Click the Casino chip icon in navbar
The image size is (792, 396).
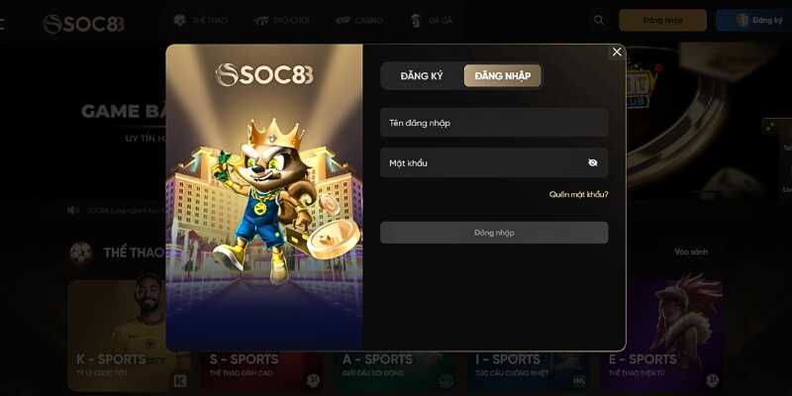click(343, 20)
